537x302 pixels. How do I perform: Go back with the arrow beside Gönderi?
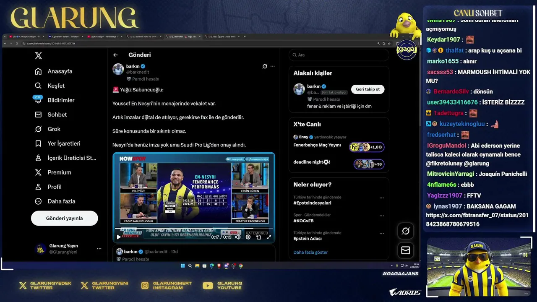click(x=115, y=55)
